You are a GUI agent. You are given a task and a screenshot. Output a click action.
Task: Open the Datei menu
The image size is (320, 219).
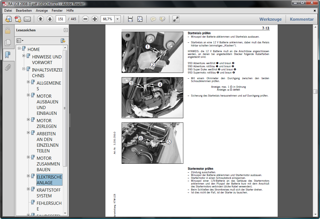(8, 11)
